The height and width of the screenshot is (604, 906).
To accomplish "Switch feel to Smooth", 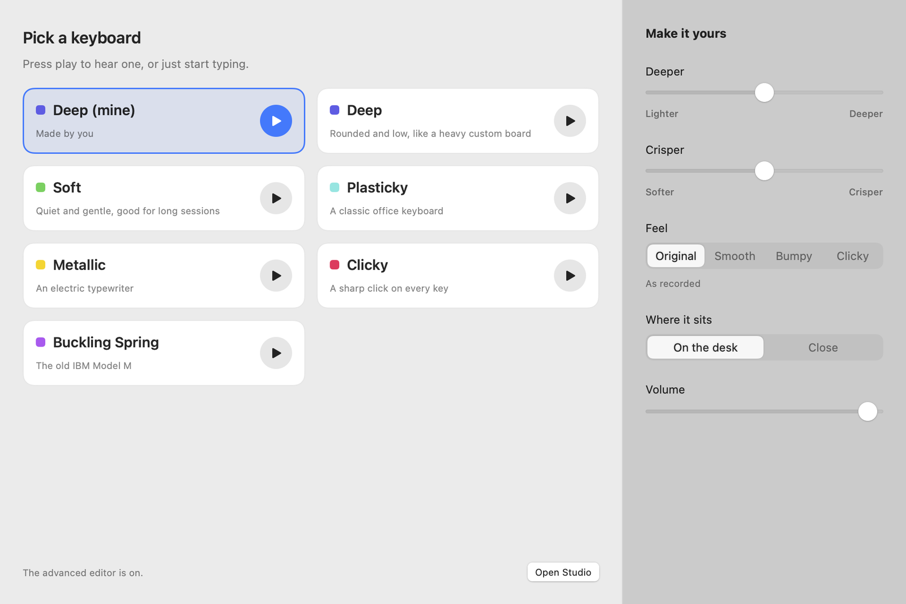I will pyautogui.click(x=734, y=256).
